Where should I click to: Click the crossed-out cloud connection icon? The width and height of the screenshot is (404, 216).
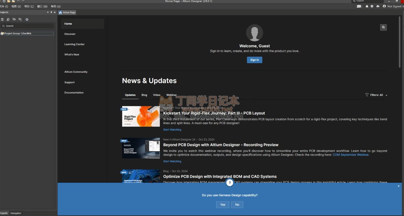point(378,7)
